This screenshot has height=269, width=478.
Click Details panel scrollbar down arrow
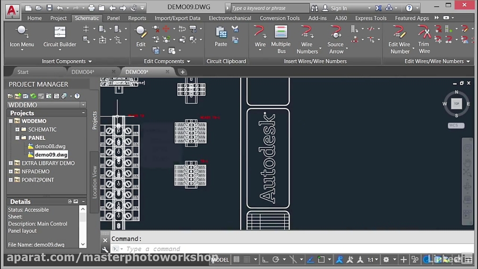[83, 245]
